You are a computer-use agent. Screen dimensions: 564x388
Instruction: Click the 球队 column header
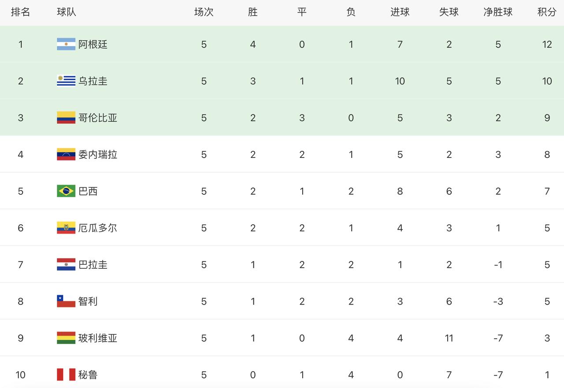click(67, 12)
